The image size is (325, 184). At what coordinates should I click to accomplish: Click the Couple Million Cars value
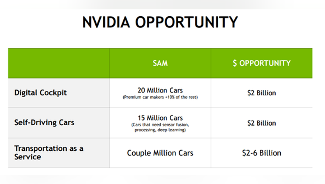pos(160,153)
